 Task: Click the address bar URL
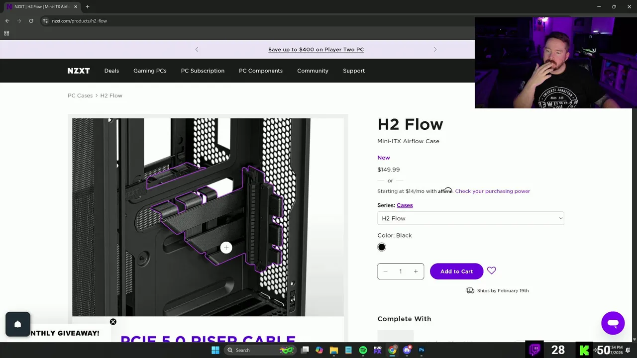pos(80,21)
